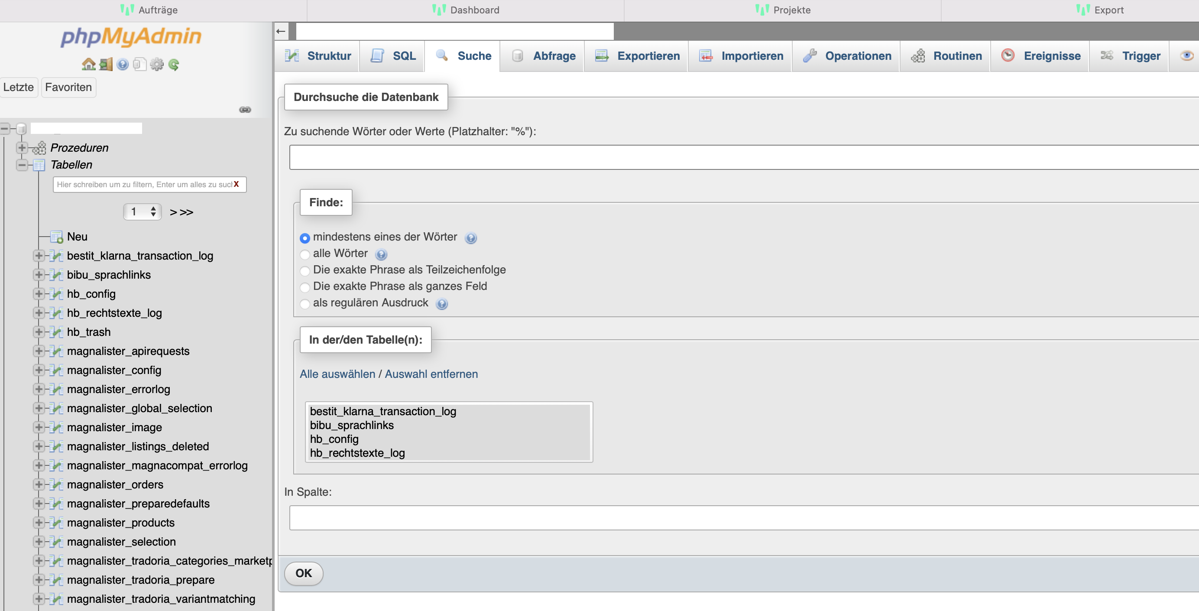
Task: Click the log out door icon
Action: tap(106, 64)
